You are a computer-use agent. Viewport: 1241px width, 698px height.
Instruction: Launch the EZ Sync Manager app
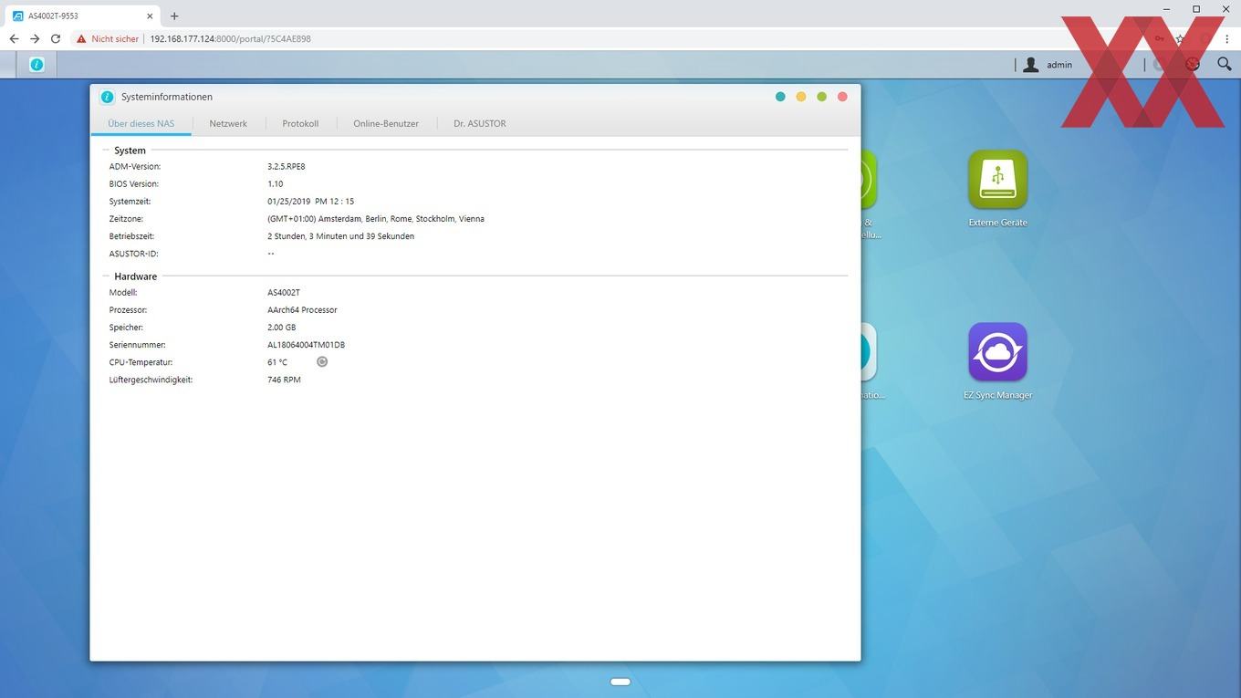tap(997, 352)
